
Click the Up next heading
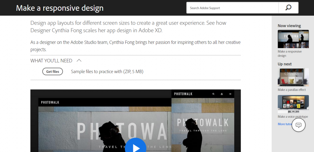point(285,64)
